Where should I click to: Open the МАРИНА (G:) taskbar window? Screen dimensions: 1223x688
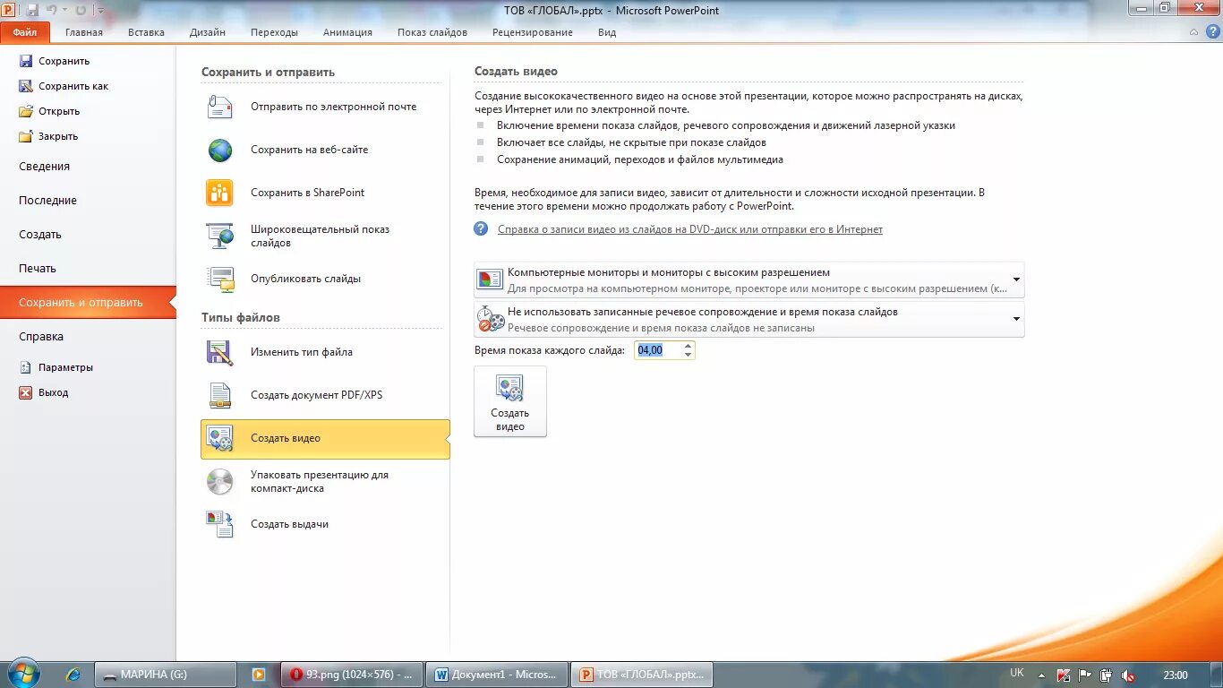pyautogui.click(x=166, y=675)
